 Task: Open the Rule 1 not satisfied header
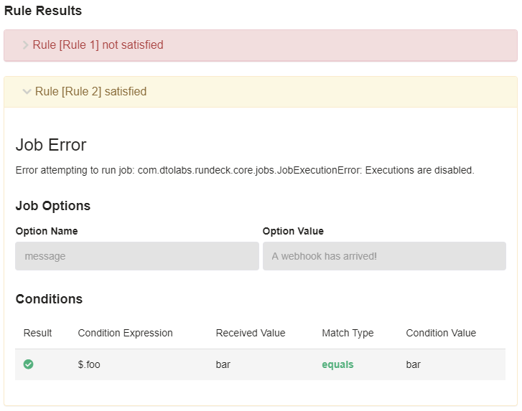click(261, 45)
